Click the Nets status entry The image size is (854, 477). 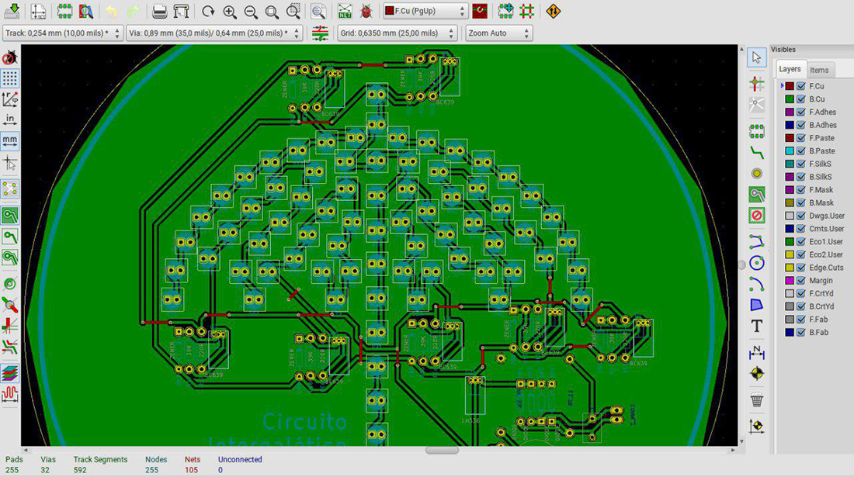(x=193, y=465)
